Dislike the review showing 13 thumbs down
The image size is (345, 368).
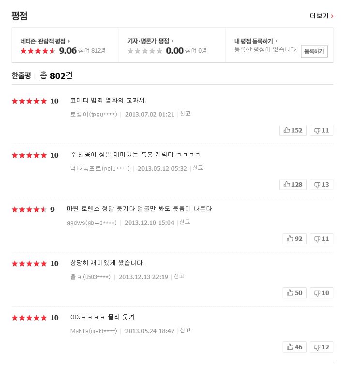321,184
